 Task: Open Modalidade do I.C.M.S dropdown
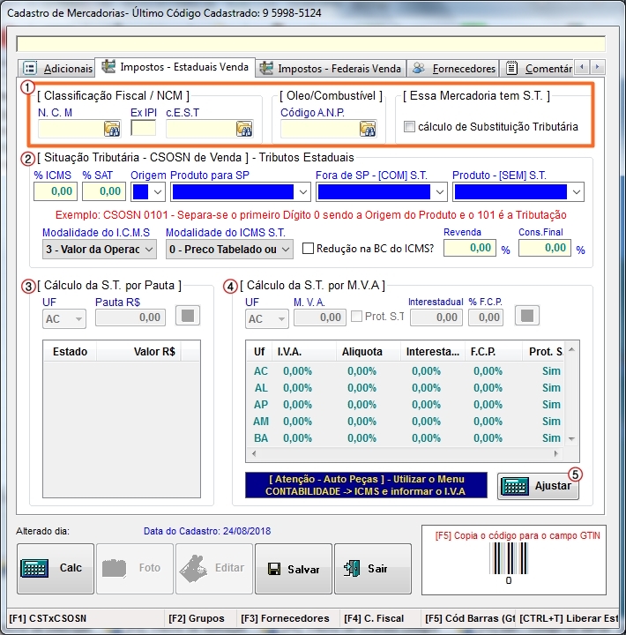[148, 250]
